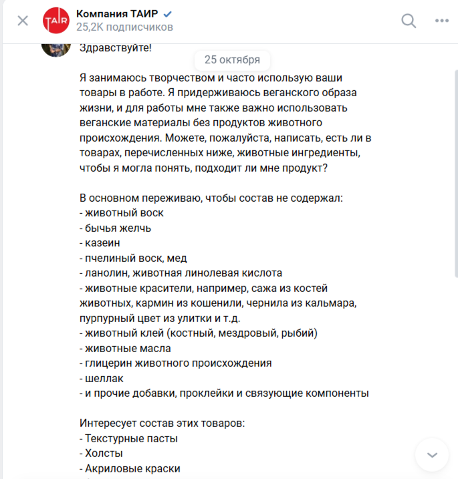Screen dimensions: 458x479
Task: Click the line 'В основном переживаю'
Action: (211, 198)
